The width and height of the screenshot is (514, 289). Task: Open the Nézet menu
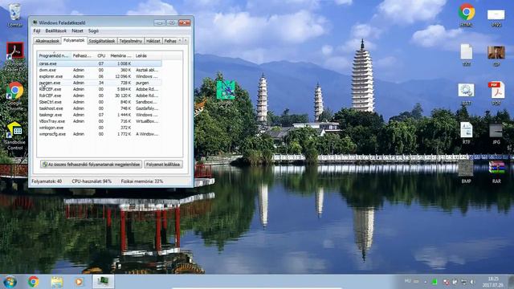pyautogui.click(x=77, y=31)
